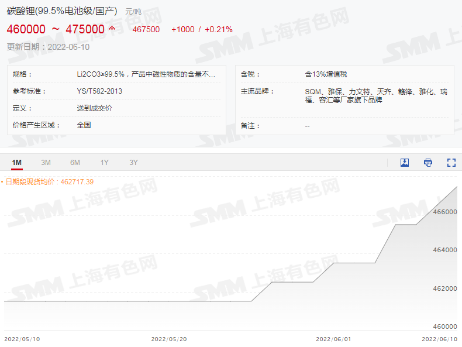The image size is (462, 347).
Task: Click the 467500 average price value
Action: pos(146,29)
